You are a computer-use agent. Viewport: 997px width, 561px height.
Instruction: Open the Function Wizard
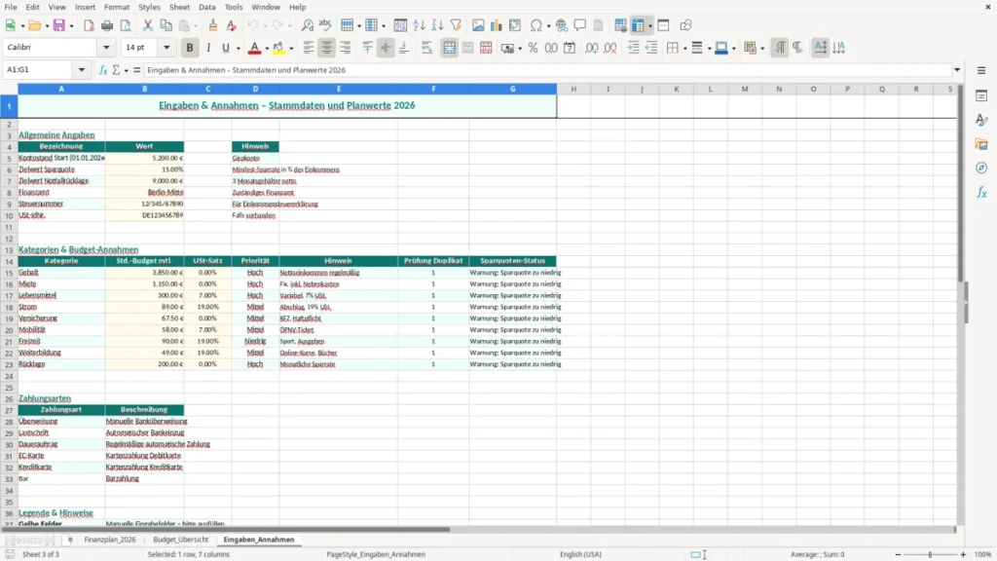coord(103,70)
